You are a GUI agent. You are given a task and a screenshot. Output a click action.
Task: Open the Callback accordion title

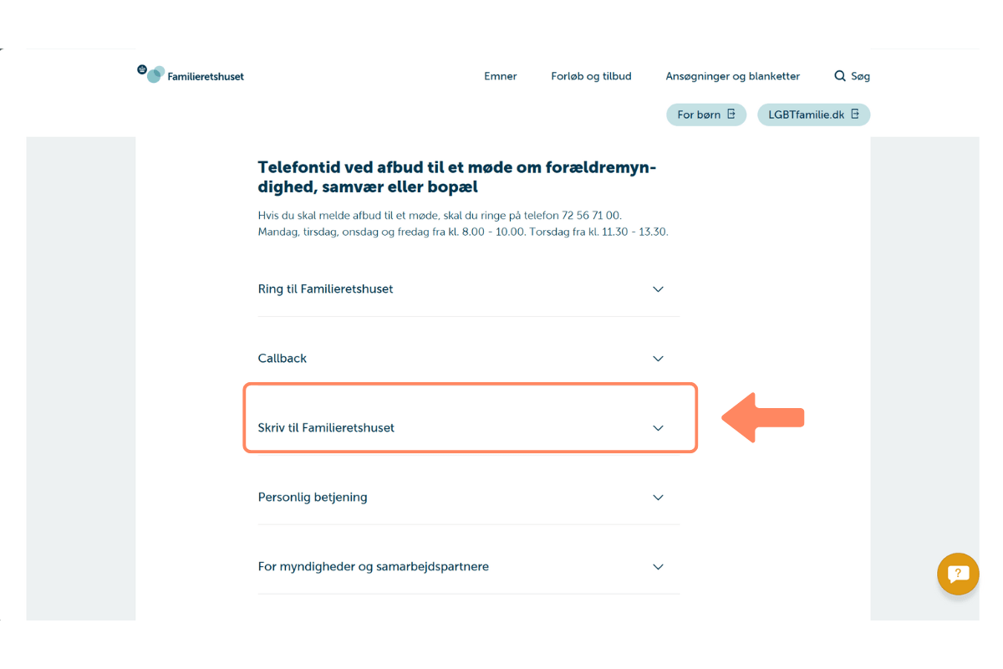tap(283, 359)
